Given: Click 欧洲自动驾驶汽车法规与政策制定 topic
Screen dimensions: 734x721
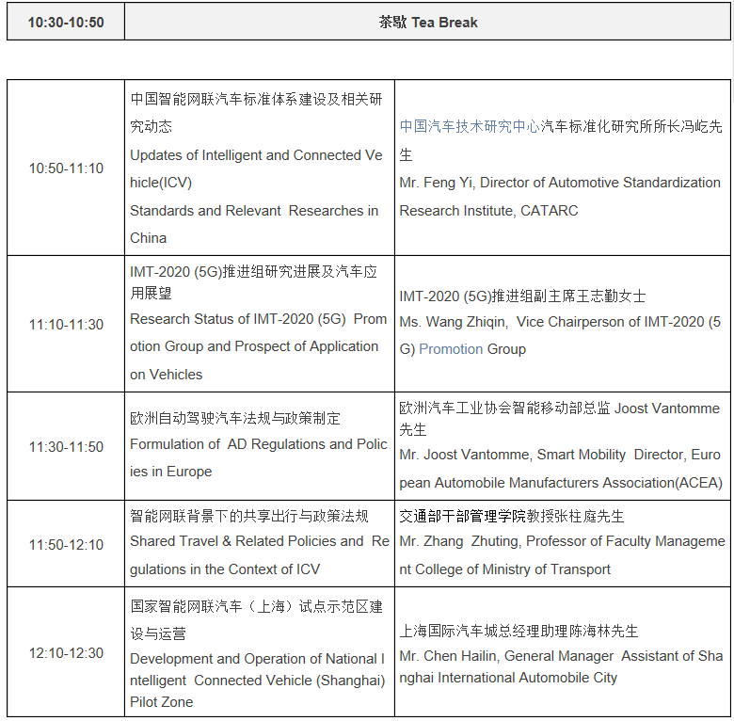Looking at the screenshot, I should (x=235, y=418).
